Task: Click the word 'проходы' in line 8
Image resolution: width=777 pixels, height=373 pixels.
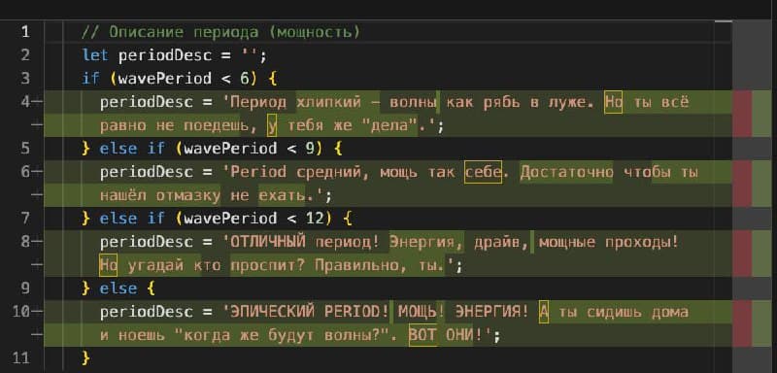Action: tap(637, 242)
